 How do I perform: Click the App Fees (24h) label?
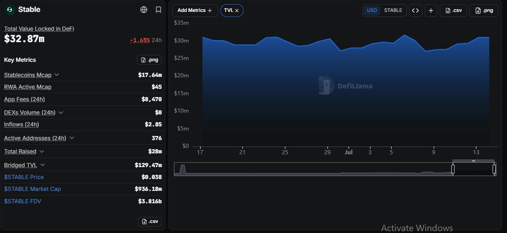click(25, 99)
